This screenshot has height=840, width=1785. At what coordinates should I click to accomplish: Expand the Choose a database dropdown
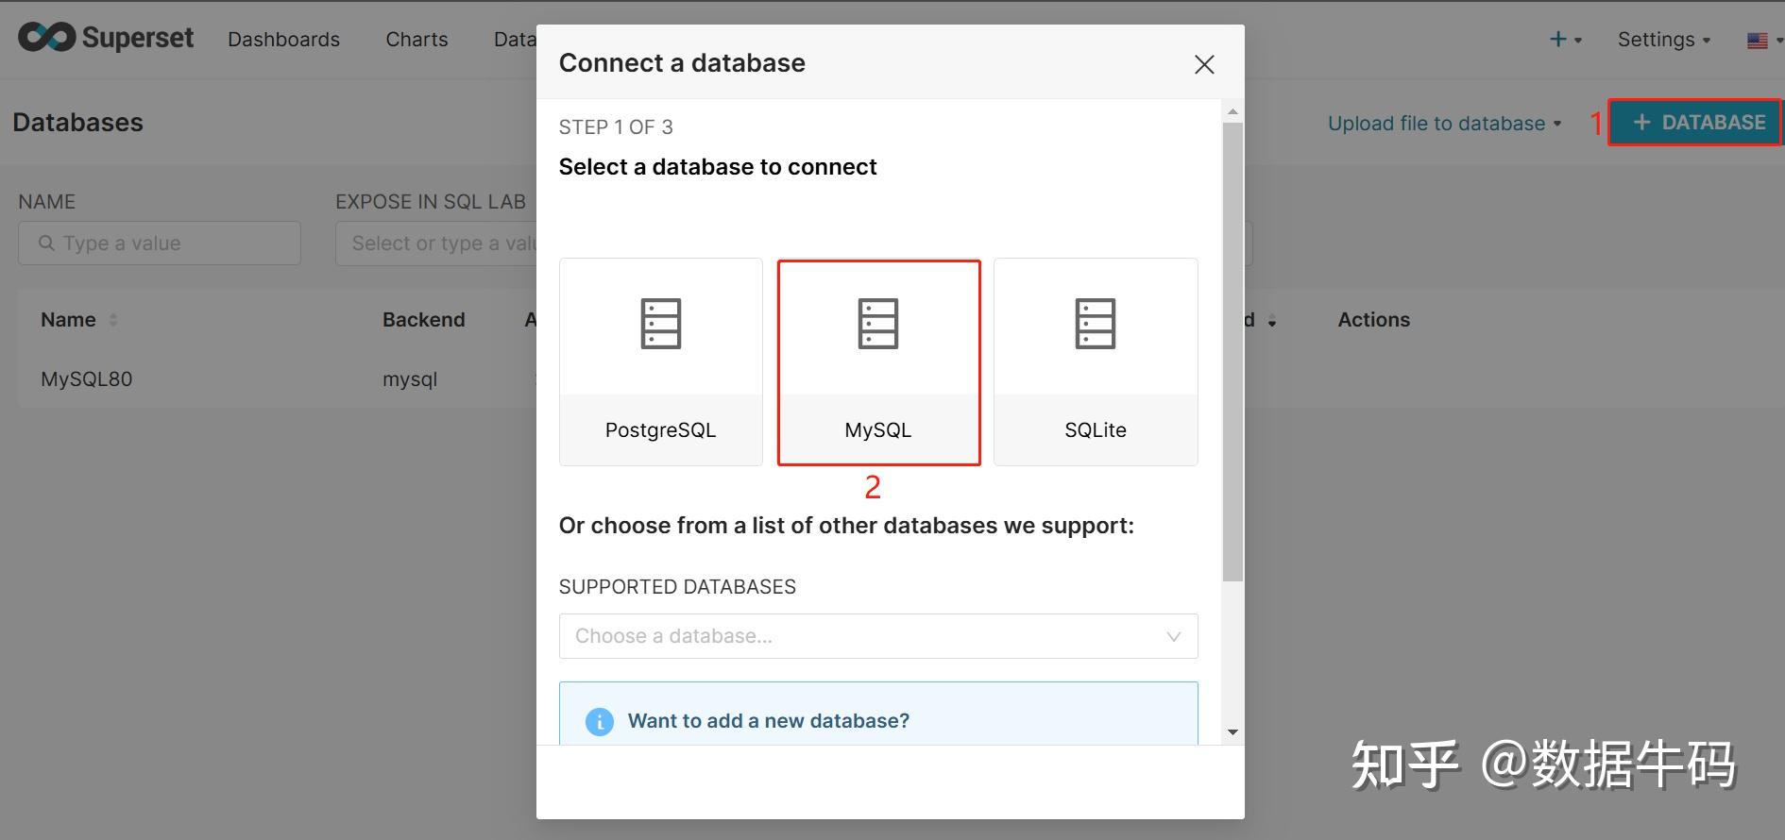(x=877, y=636)
